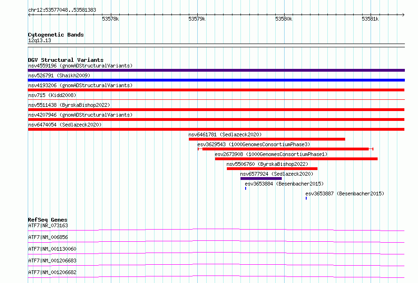Open the ATF7|NM_001206683 transcript label

52,261
